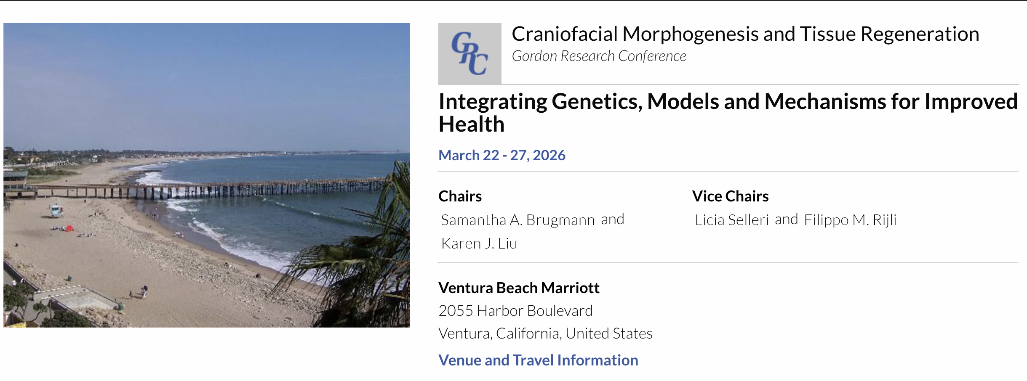
Task: Click the March 22 - 27, 2026 date
Action: (x=502, y=155)
